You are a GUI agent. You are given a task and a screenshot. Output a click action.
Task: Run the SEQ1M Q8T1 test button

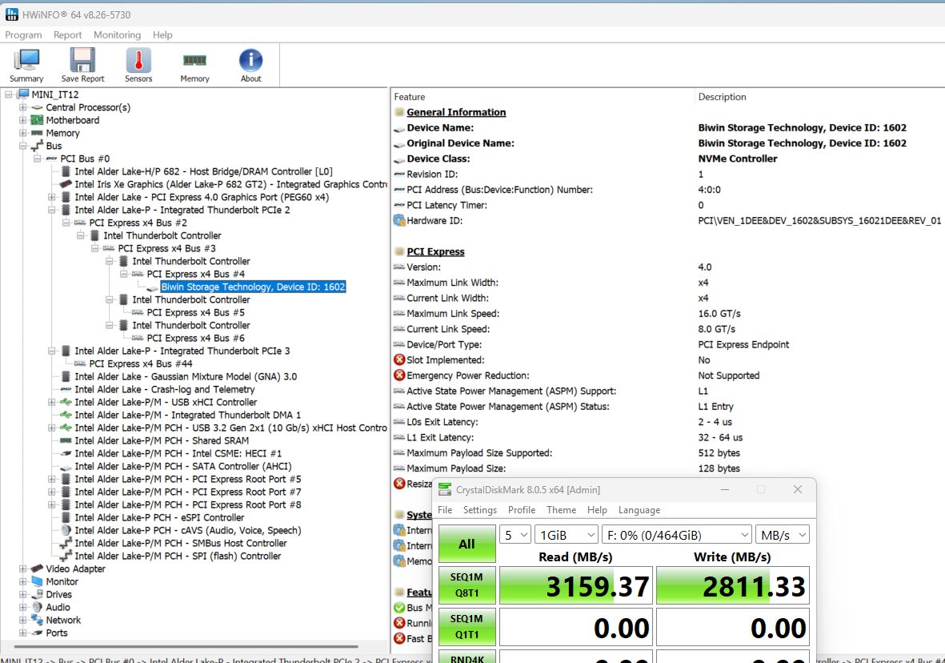(x=467, y=585)
